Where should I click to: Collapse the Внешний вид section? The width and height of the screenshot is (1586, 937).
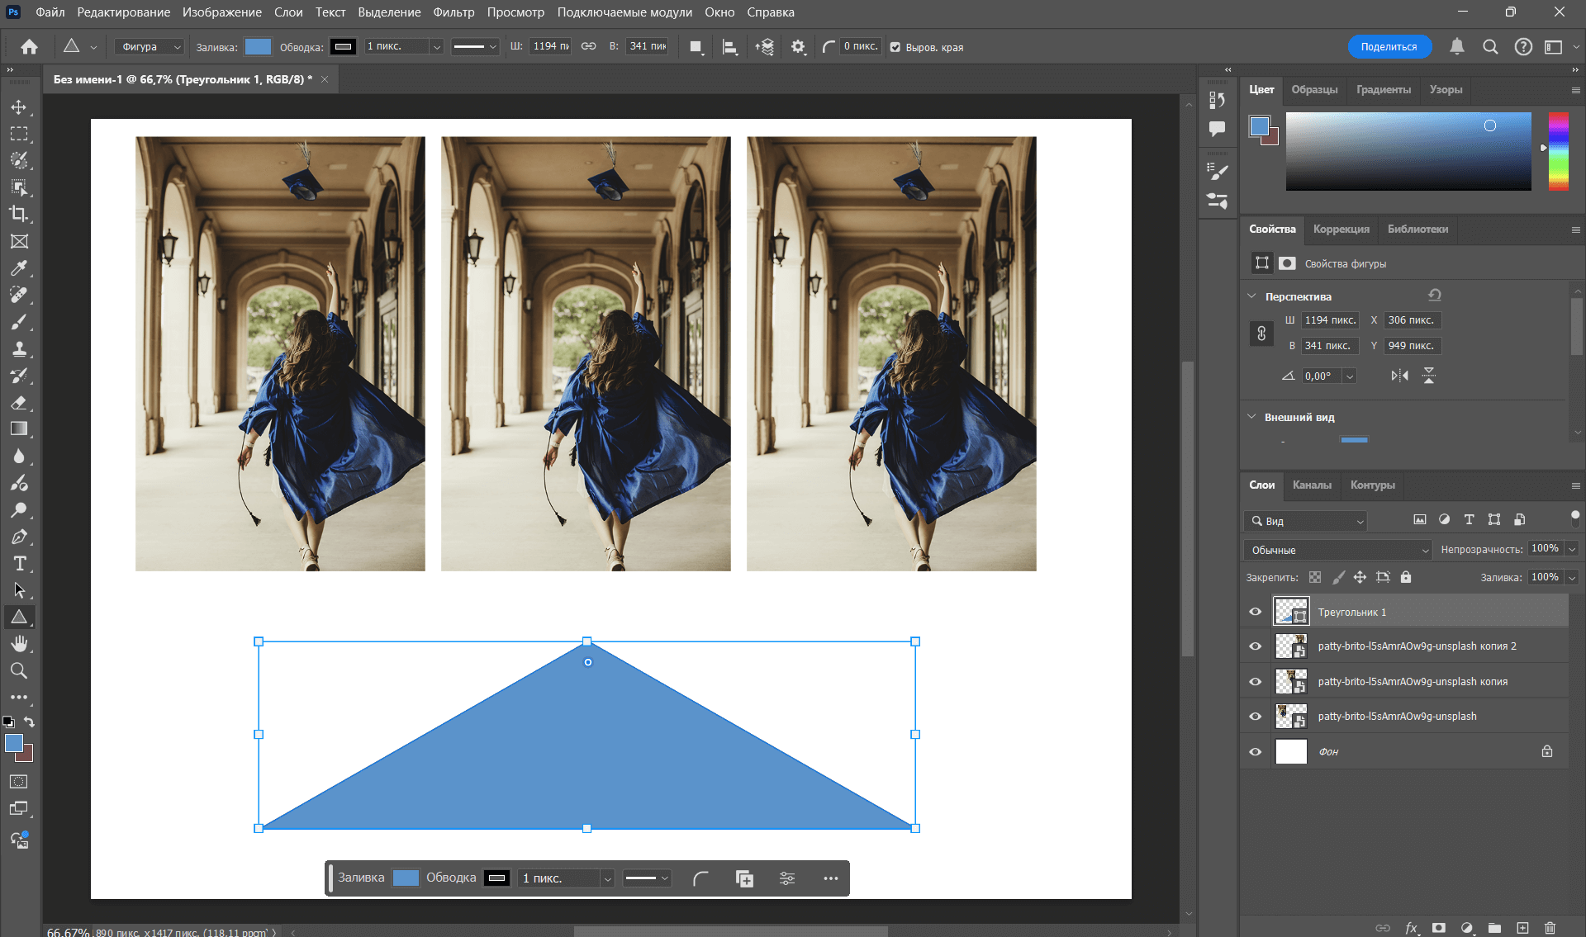[1252, 417]
